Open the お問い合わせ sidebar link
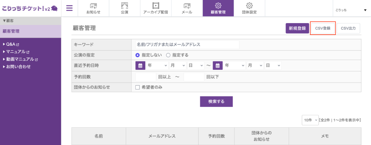The image size is (371, 145). (x=17, y=67)
